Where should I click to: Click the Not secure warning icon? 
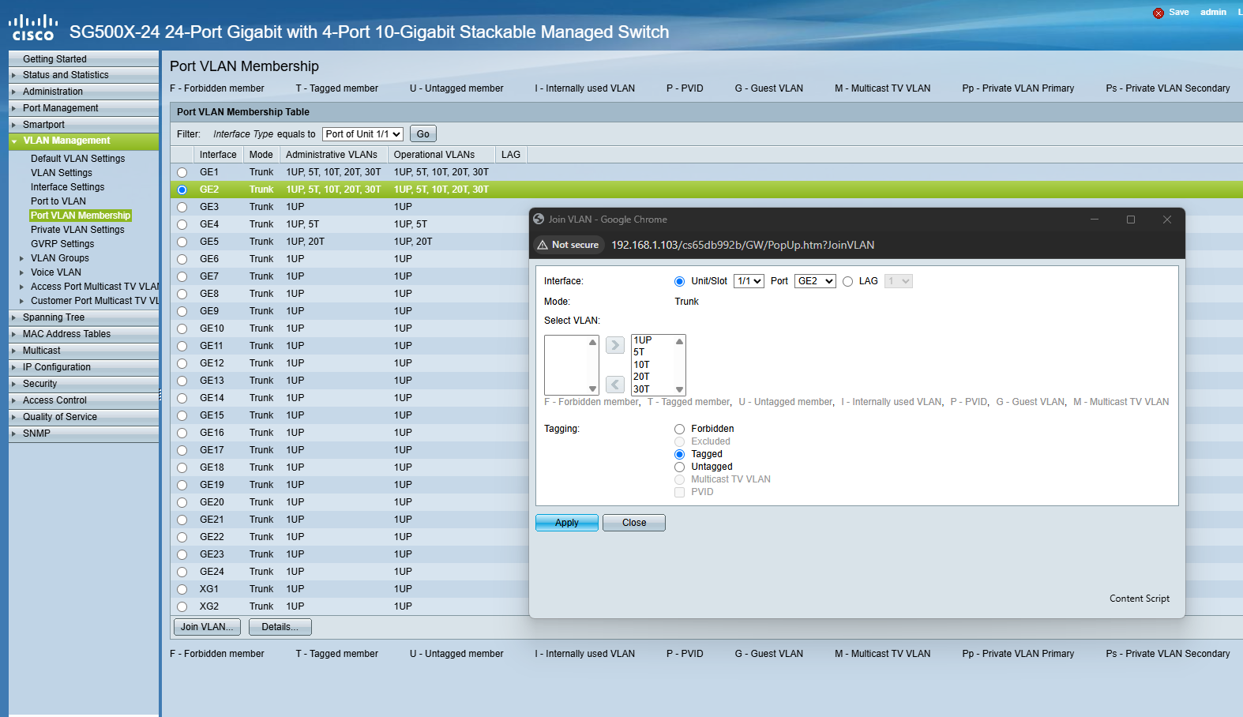coord(543,245)
